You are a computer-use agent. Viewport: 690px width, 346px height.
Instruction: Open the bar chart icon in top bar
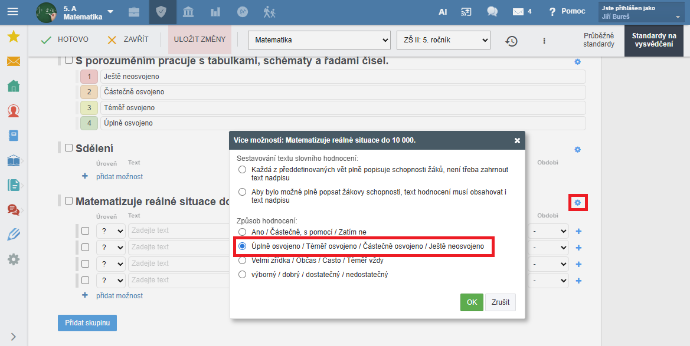215,12
